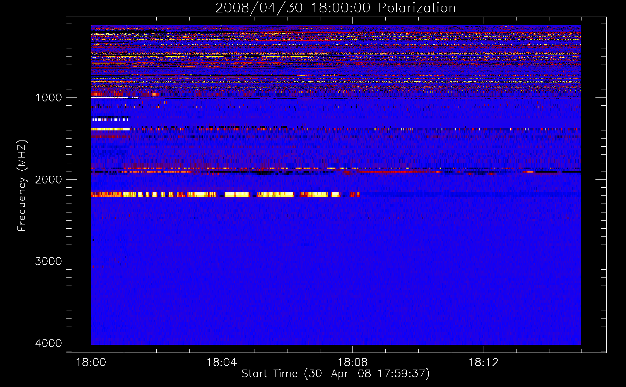
Task: Click the "Frequency (MHZ)" axis label
Action: click(x=22, y=185)
